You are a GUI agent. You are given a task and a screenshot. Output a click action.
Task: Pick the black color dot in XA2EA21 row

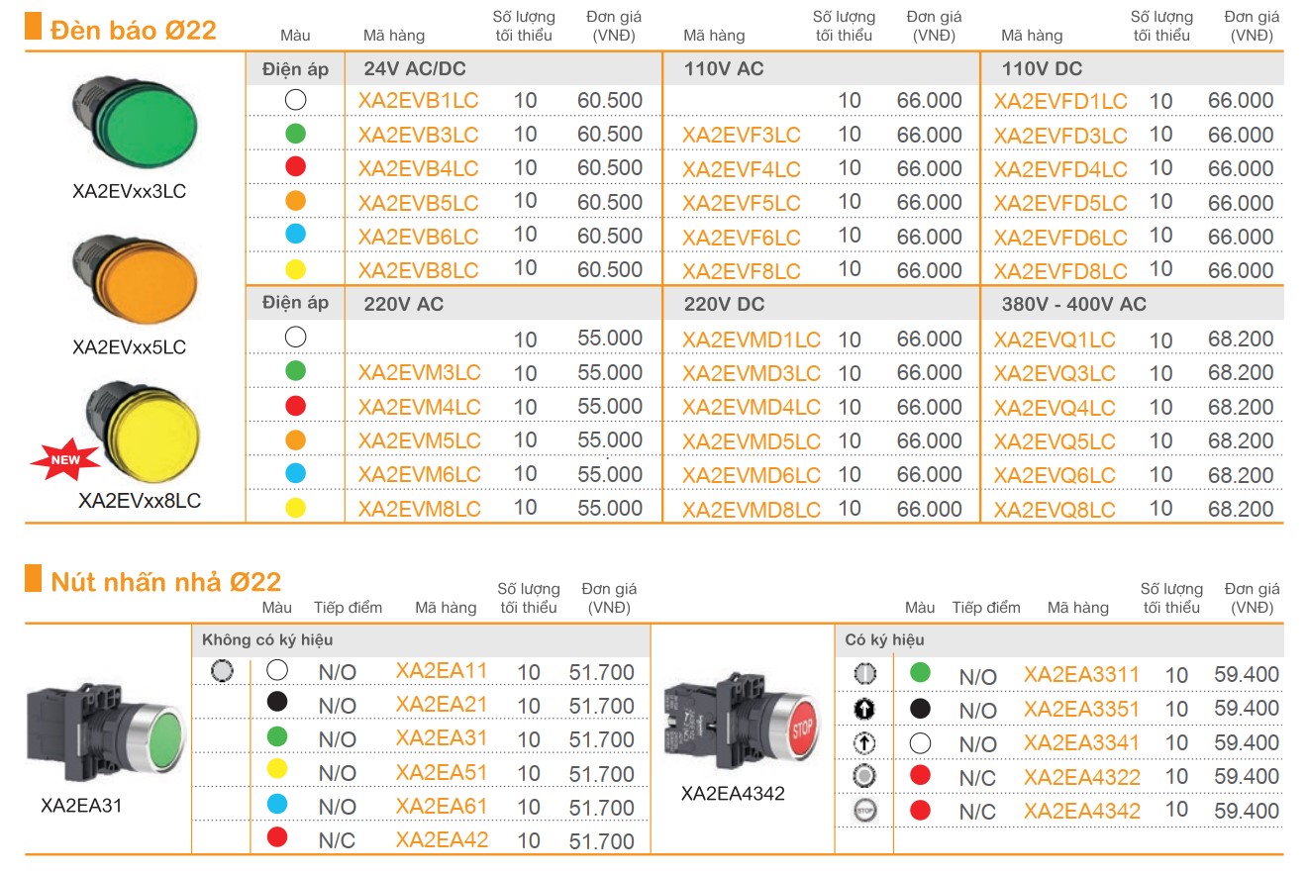pyautogui.click(x=277, y=703)
